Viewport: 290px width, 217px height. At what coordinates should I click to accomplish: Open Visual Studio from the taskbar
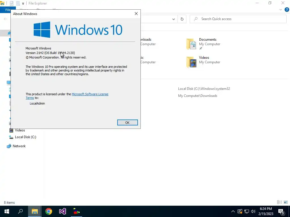tap(63, 211)
